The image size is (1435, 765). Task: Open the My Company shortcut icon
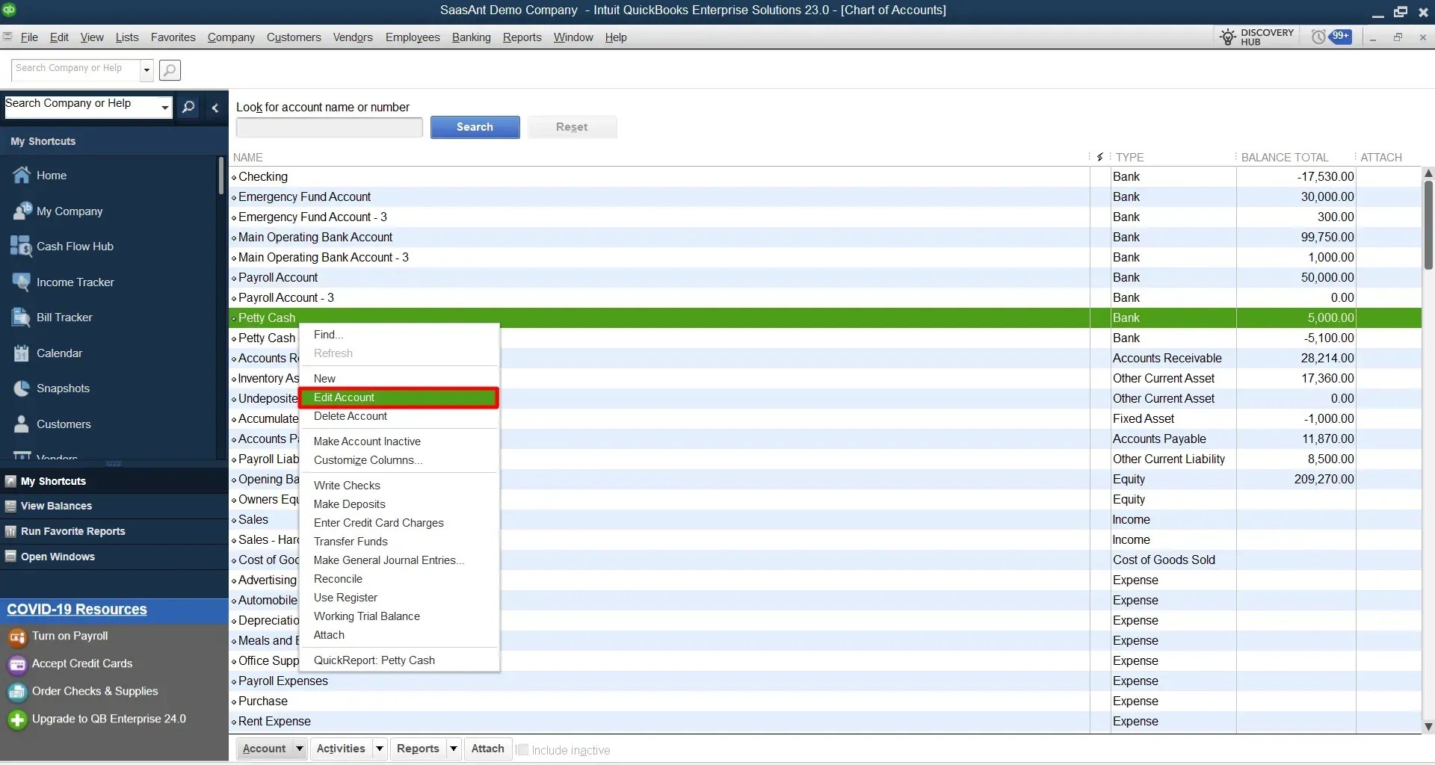[22, 211]
